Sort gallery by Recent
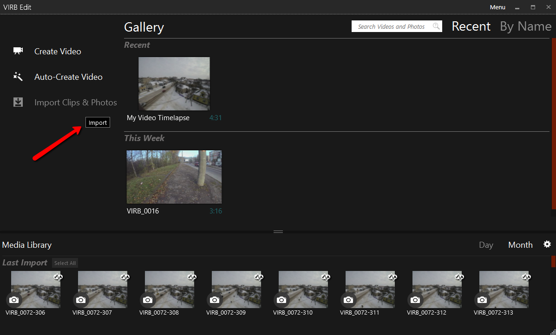This screenshot has height=335, width=556. [x=471, y=26]
